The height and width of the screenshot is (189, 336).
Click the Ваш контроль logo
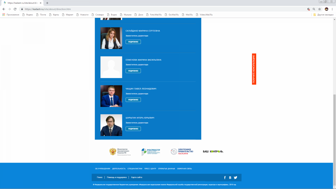click(x=213, y=151)
